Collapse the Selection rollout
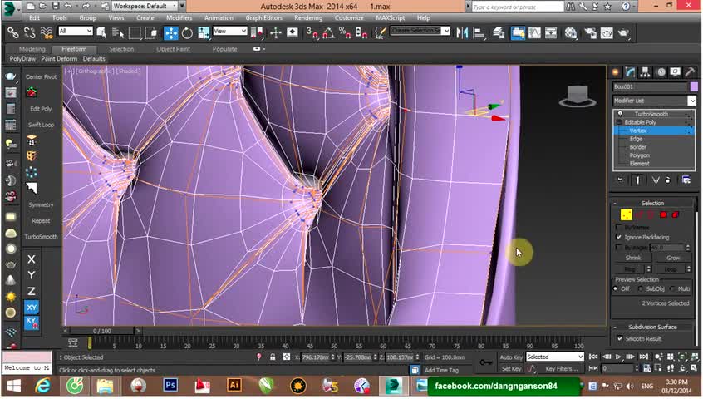The height and width of the screenshot is (399, 703). click(652, 203)
